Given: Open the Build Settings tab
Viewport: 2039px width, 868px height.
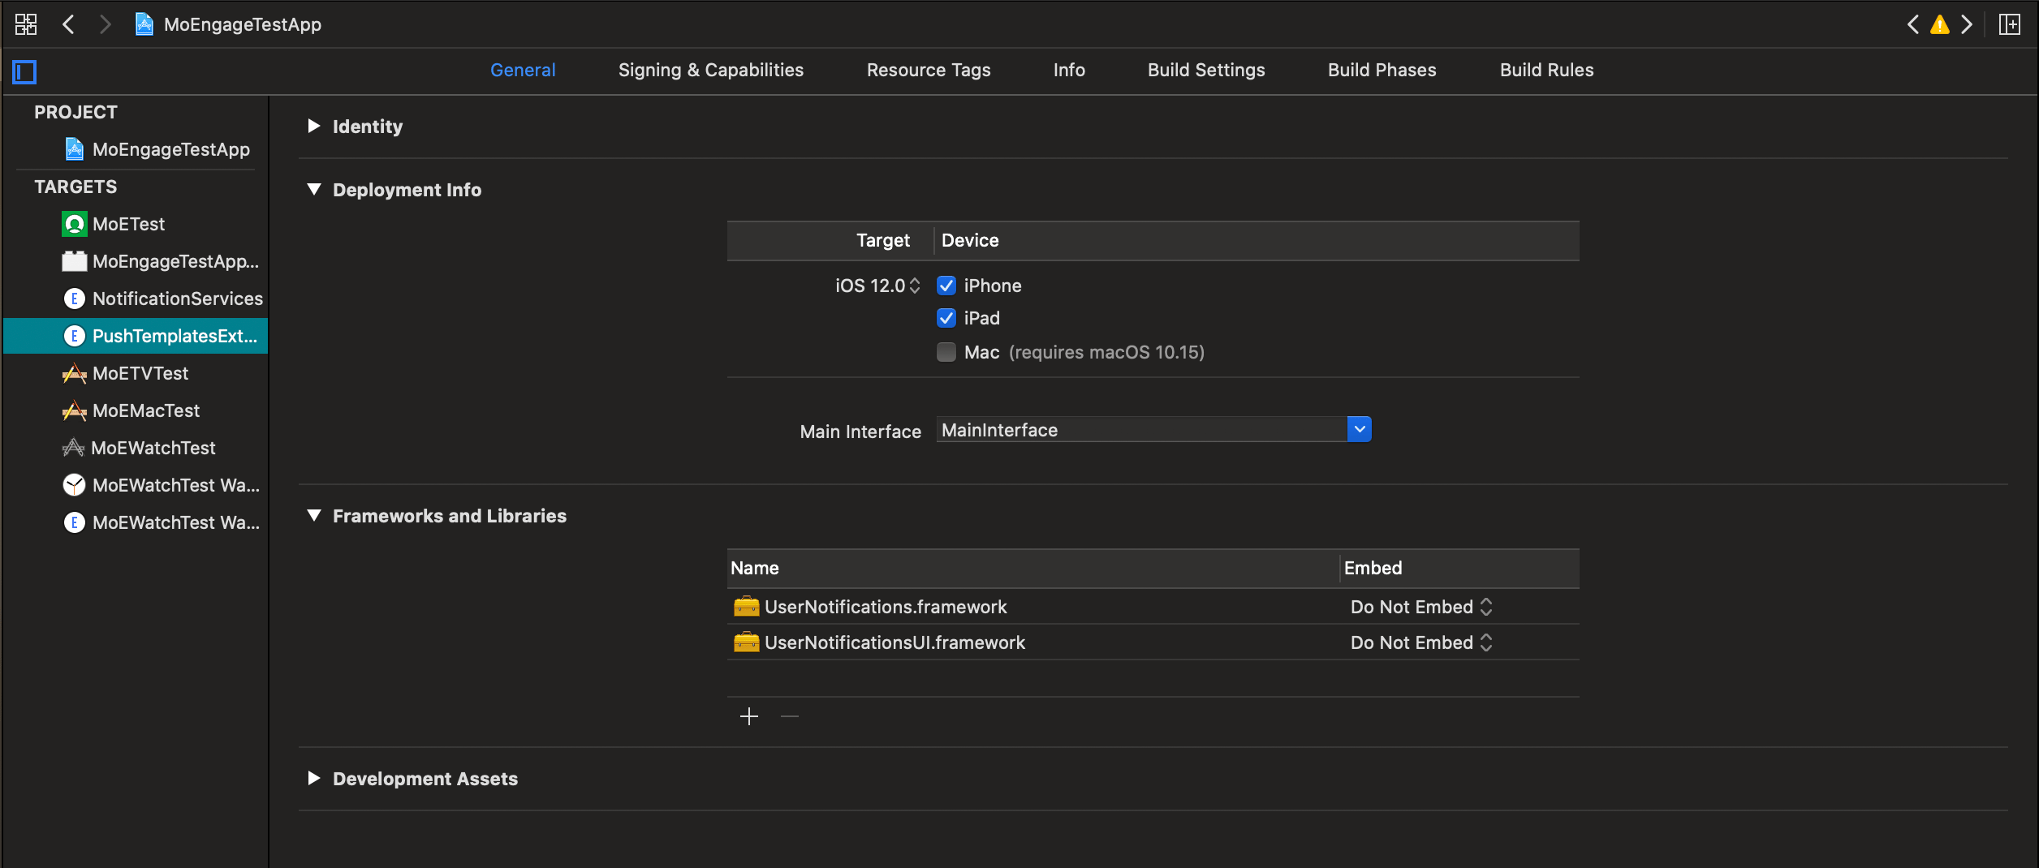Looking at the screenshot, I should pos(1206,70).
